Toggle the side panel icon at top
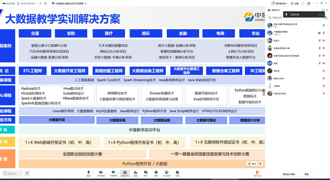Screen dimensions: 330x180 [x=308, y=3]
